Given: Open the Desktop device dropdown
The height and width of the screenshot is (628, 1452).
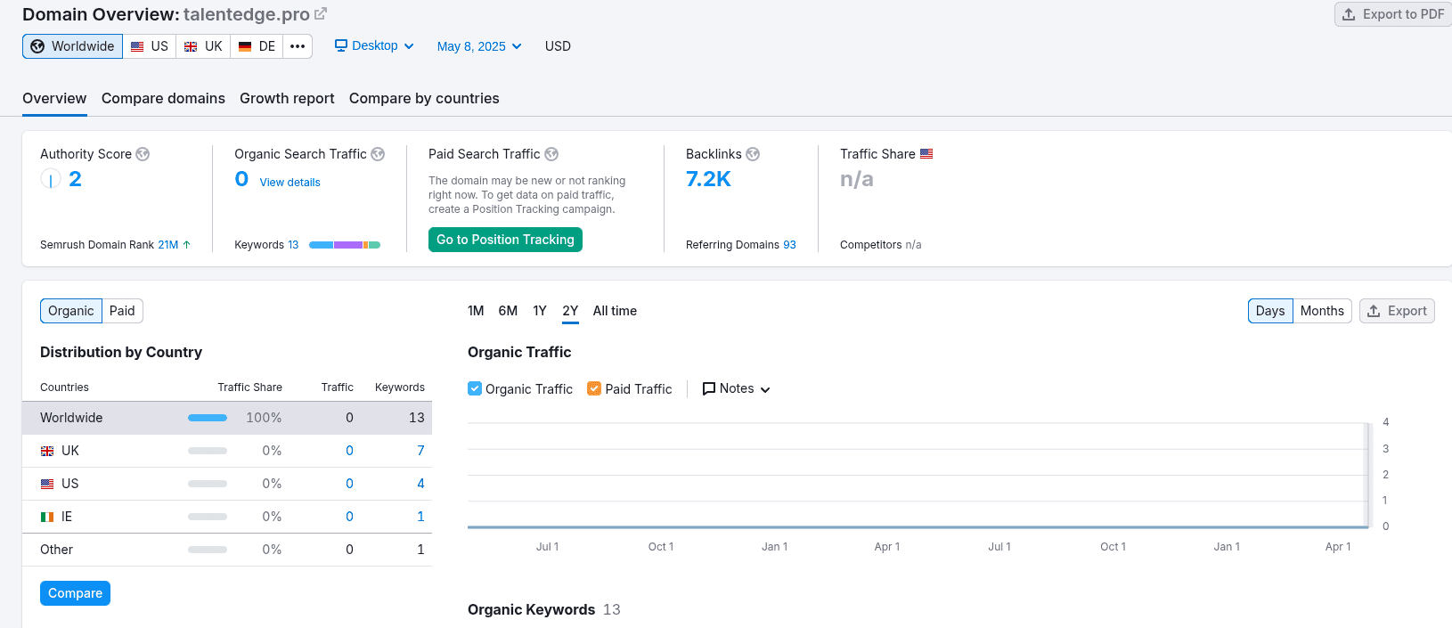Looking at the screenshot, I should [374, 45].
